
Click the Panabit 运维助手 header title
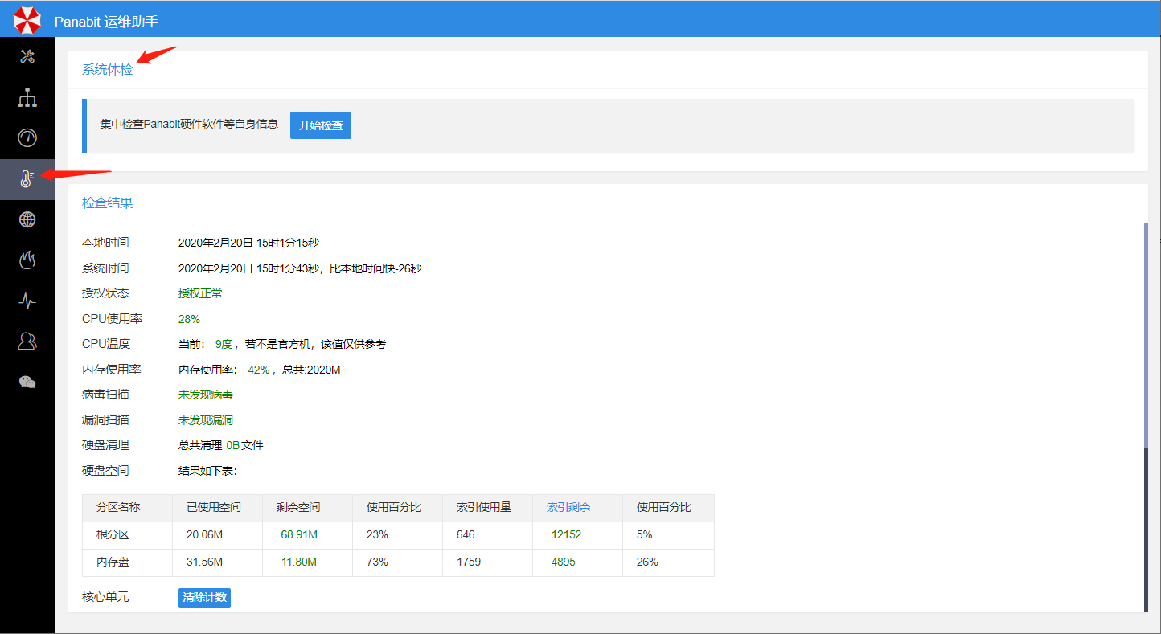click(x=106, y=22)
